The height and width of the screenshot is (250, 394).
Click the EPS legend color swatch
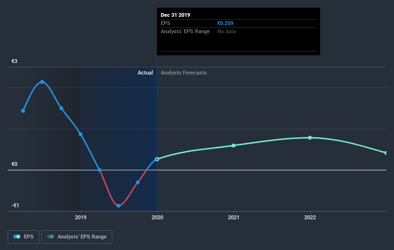click(x=17, y=237)
